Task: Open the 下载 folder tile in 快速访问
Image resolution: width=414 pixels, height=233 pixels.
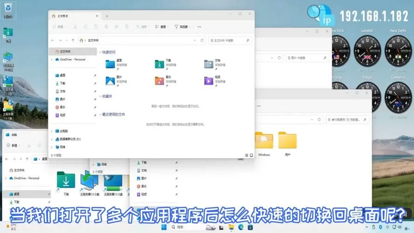Action: coord(166,64)
